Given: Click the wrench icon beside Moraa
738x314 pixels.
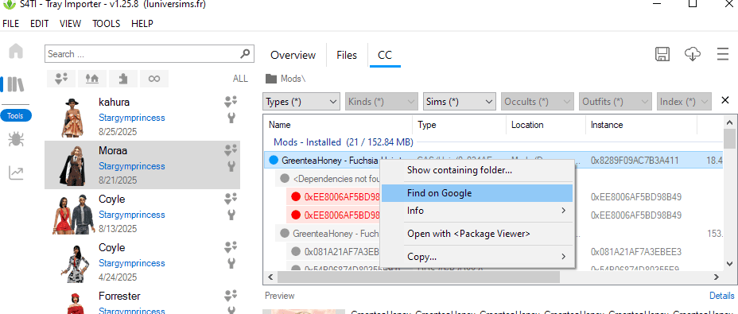Looking at the screenshot, I should click(x=231, y=165).
